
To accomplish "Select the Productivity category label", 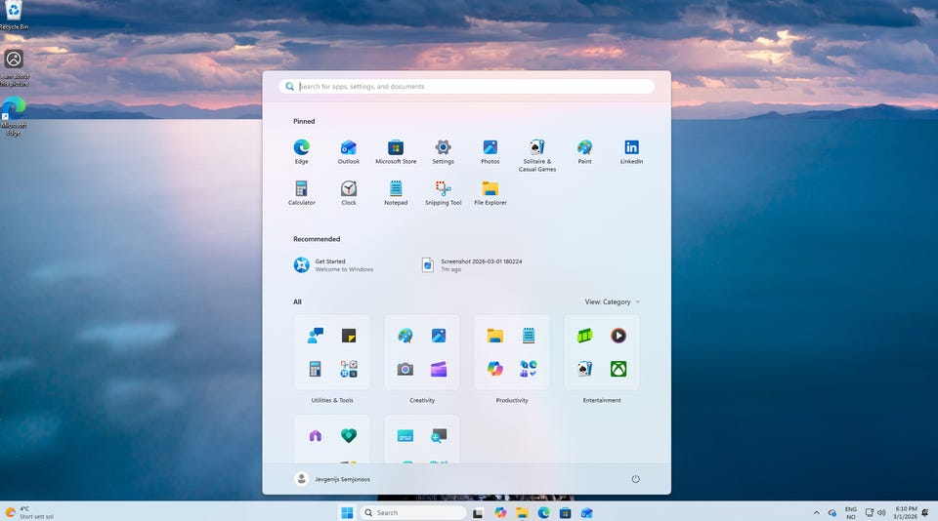I will click(511, 400).
